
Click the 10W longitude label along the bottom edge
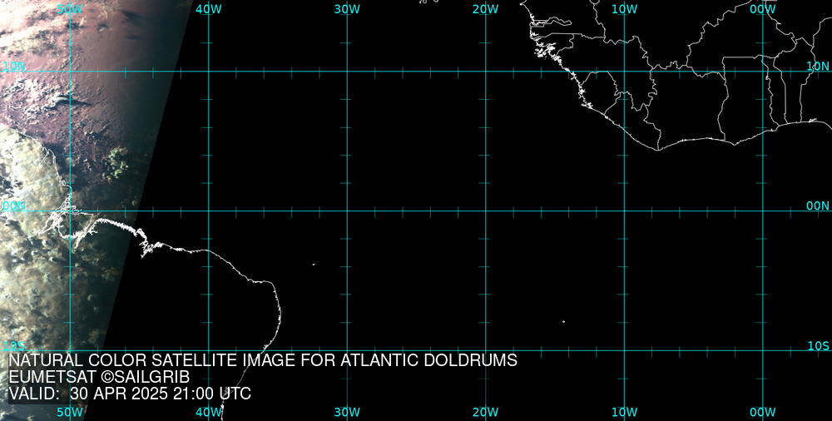click(624, 412)
